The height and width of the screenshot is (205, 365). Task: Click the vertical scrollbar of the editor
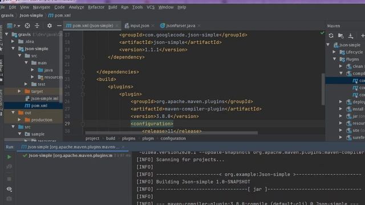323,89
